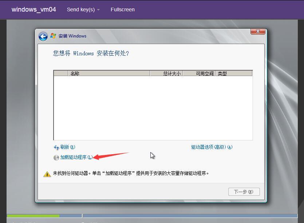Viewport: 304px width, 223px height.
Task: Switch to Fullscreen mode
Action: [x=123, y=9]
